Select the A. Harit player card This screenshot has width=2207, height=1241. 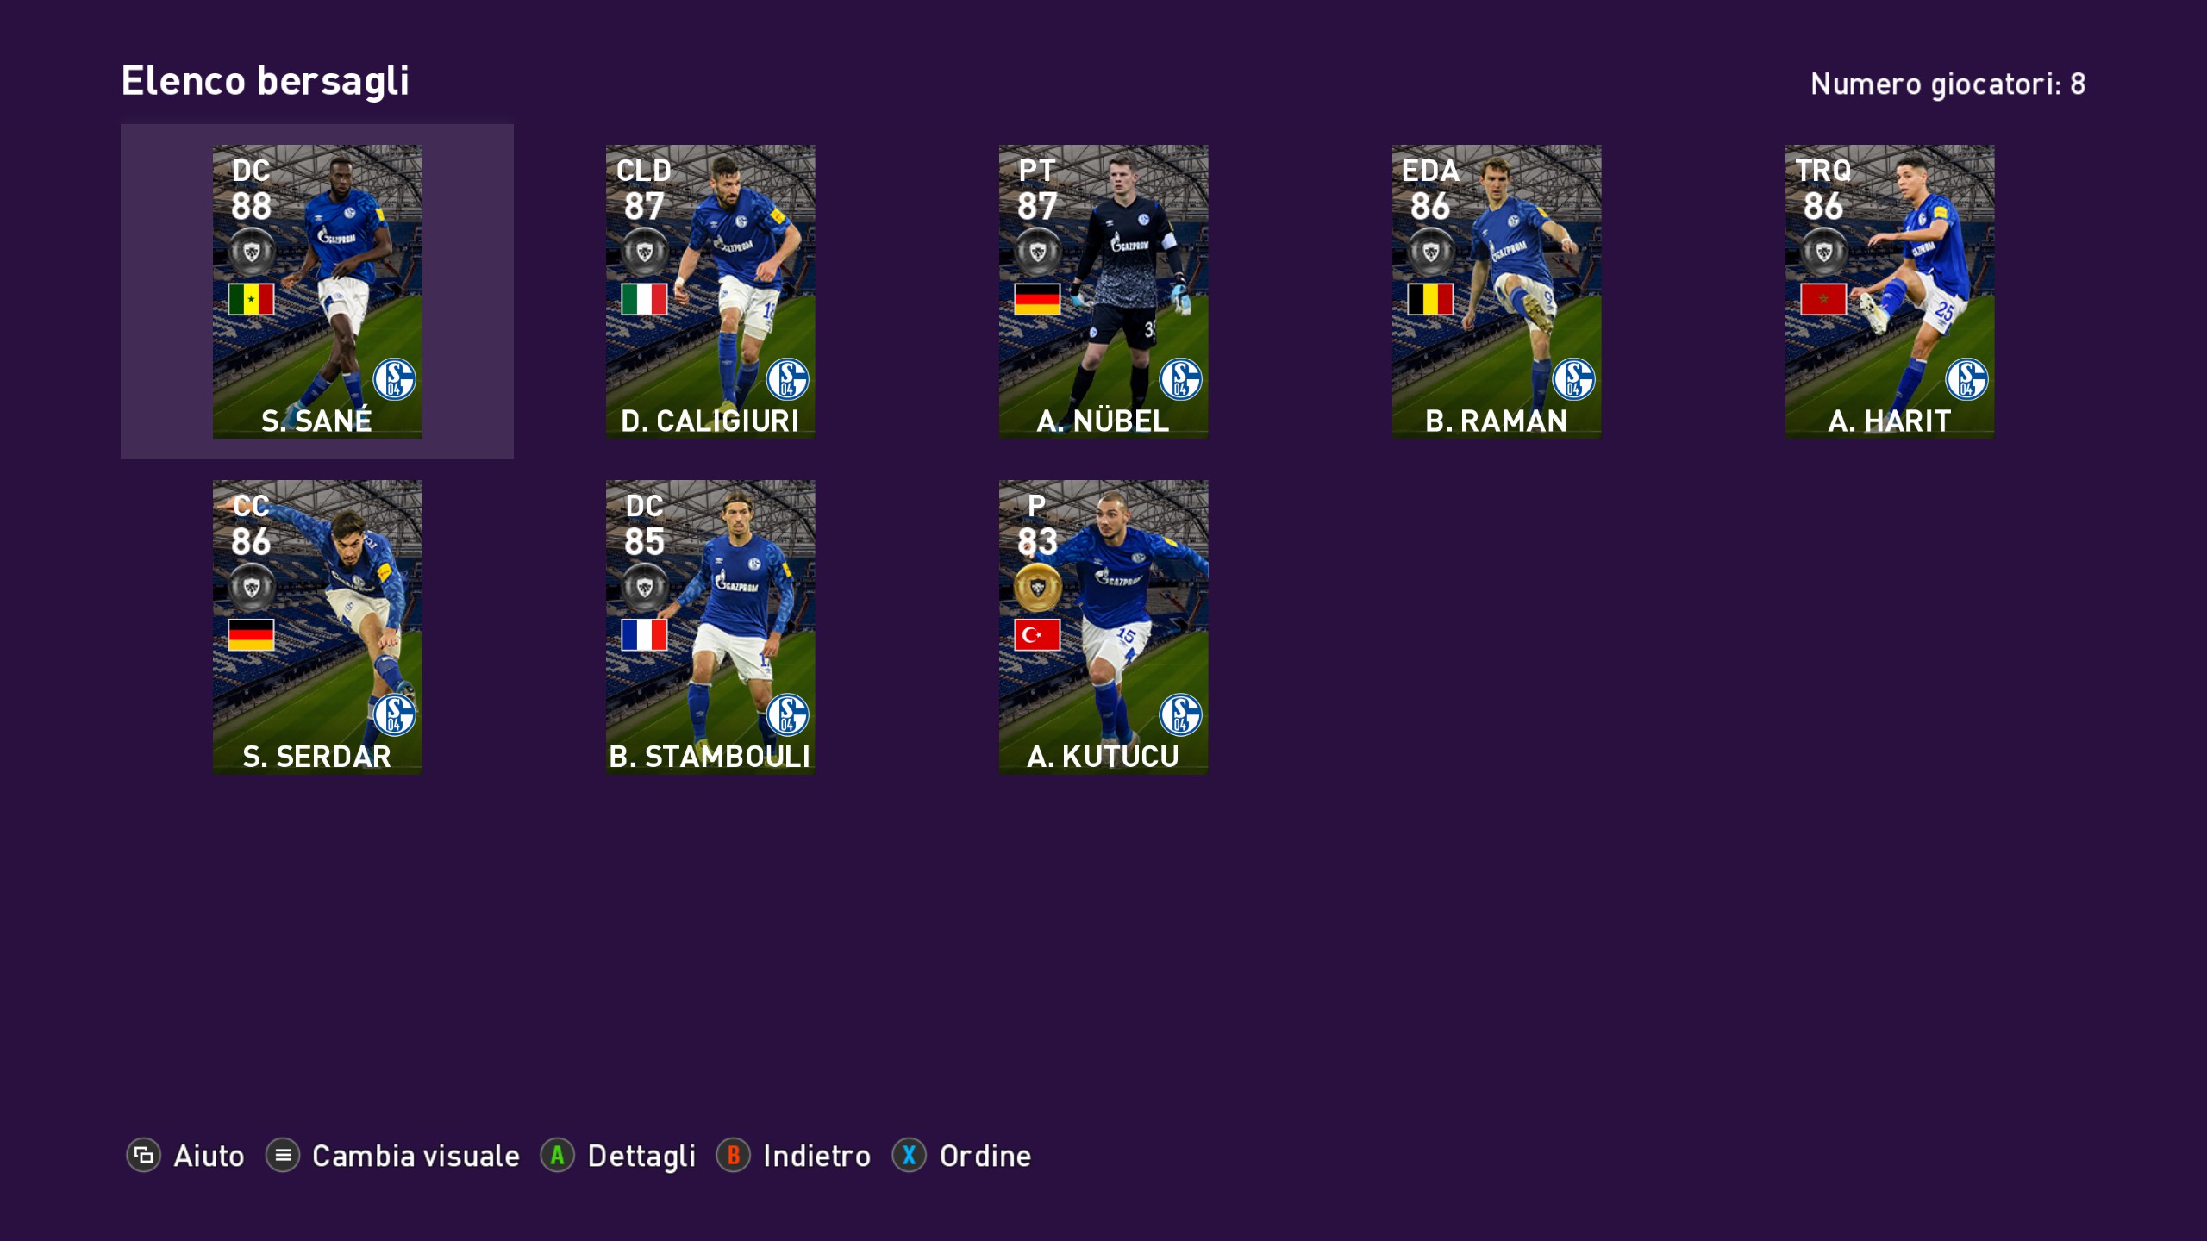click(x=1890, y=291)
